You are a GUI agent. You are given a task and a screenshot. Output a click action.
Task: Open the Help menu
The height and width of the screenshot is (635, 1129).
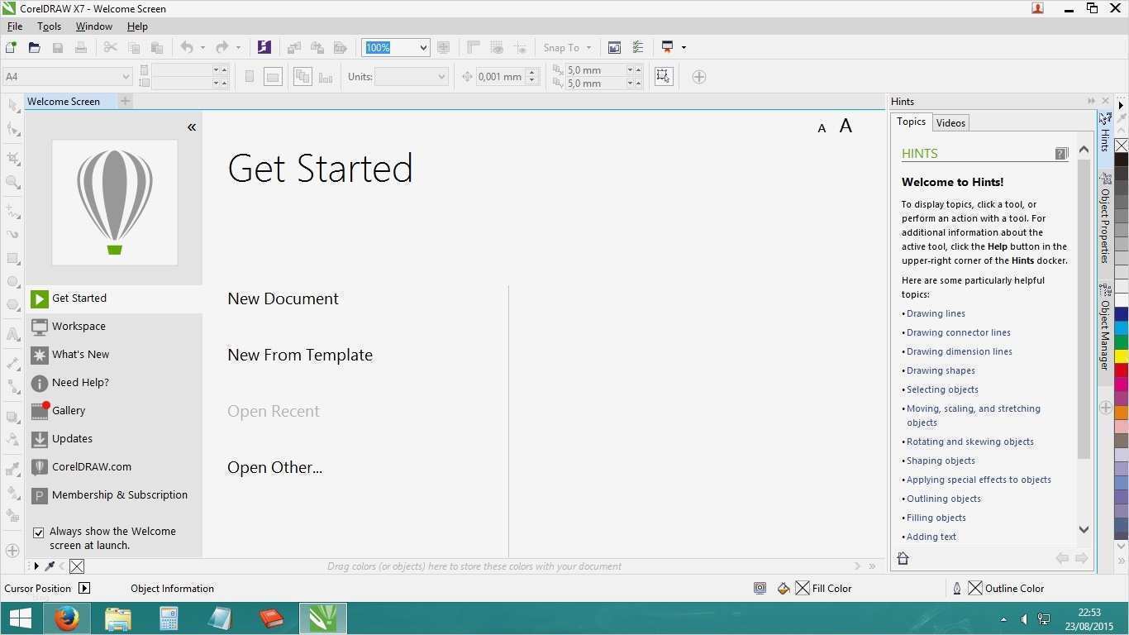pos(137,26)
